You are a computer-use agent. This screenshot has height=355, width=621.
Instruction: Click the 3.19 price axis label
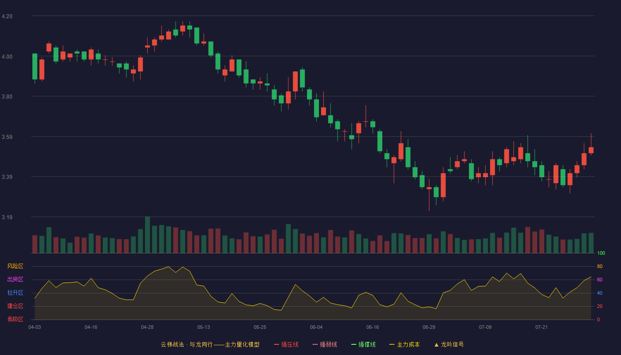[x=7, y=217]
